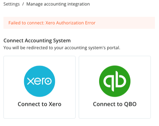Click the "Connect Accounting System" heading
The width and height of the screenshot is (159, 126).
pyautogui.click(x=37, y=41)
